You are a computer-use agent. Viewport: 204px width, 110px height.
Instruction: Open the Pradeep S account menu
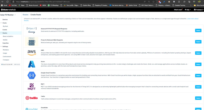pyautogui.click(x=198, y=10)
